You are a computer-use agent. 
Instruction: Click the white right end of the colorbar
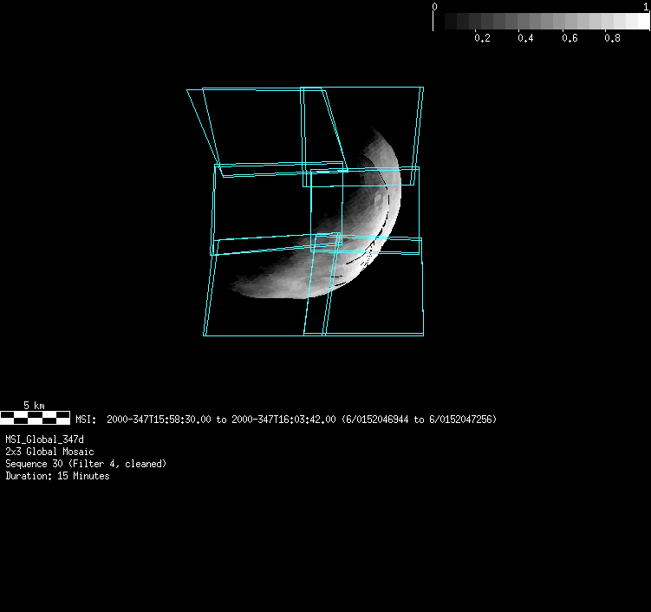pos(643,22)
